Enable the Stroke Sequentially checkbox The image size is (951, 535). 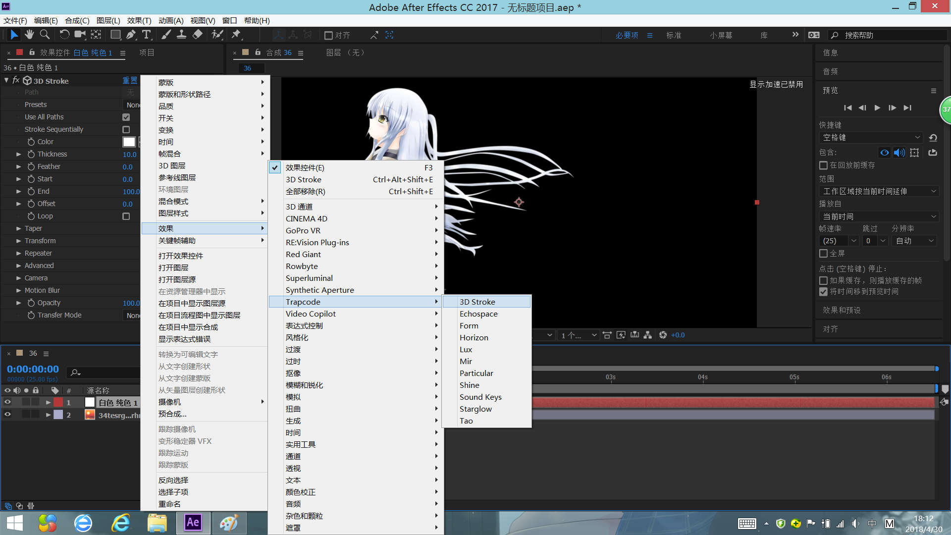126,130
